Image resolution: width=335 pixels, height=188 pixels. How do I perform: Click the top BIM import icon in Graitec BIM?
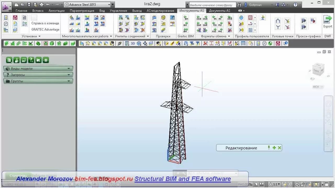coord(186,17)
